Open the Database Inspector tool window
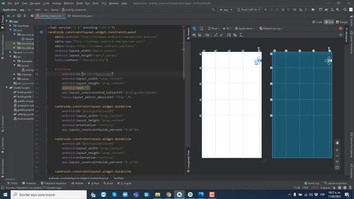 point(54,183)
